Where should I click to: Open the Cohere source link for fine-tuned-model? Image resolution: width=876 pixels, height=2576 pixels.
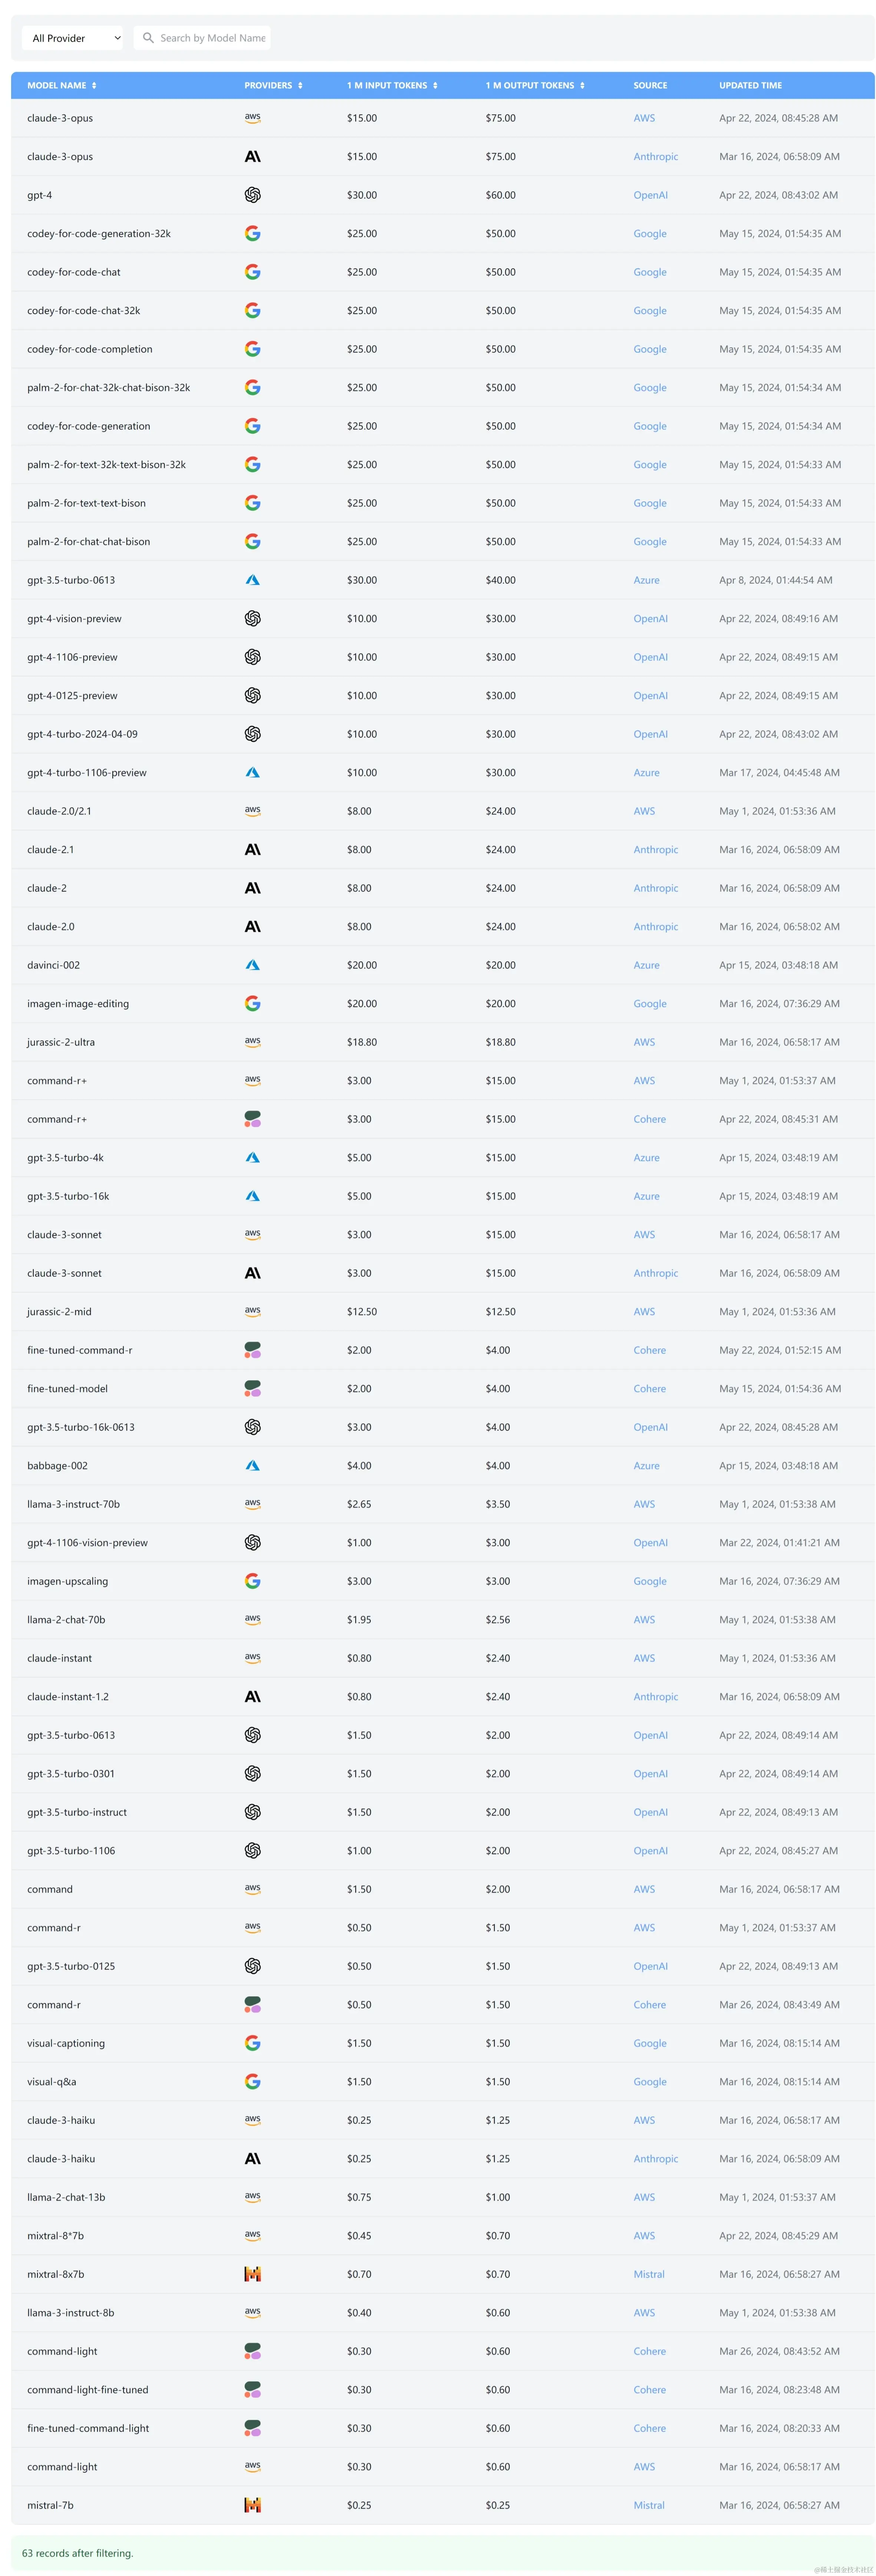click(649, 1389)
